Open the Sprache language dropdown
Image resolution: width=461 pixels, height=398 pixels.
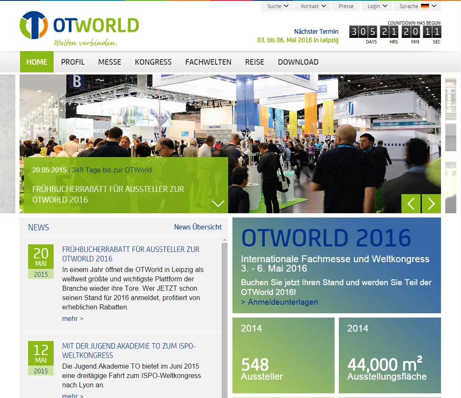(x=417, y=6)
